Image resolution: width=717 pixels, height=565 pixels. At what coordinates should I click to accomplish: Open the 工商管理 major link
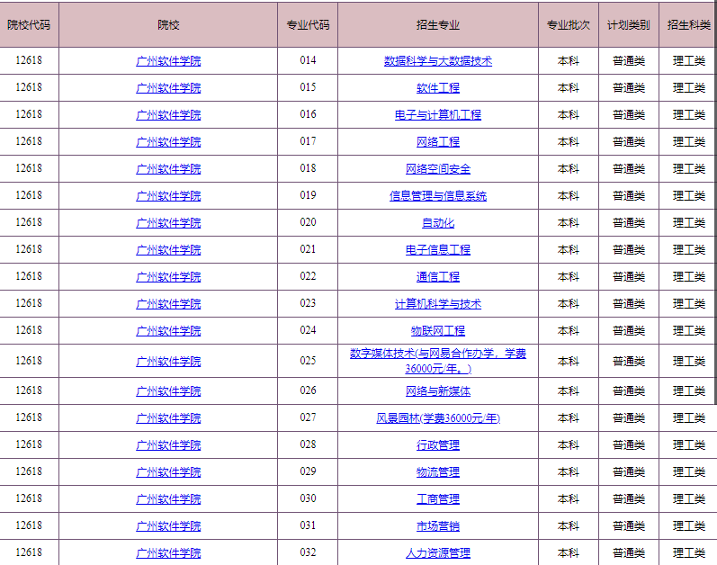[437, 498]
